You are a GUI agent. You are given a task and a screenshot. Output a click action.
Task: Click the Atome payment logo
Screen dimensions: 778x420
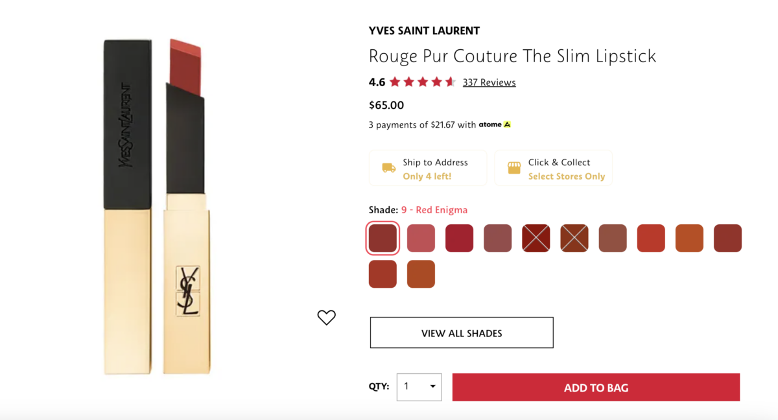(x=495, y=124)
